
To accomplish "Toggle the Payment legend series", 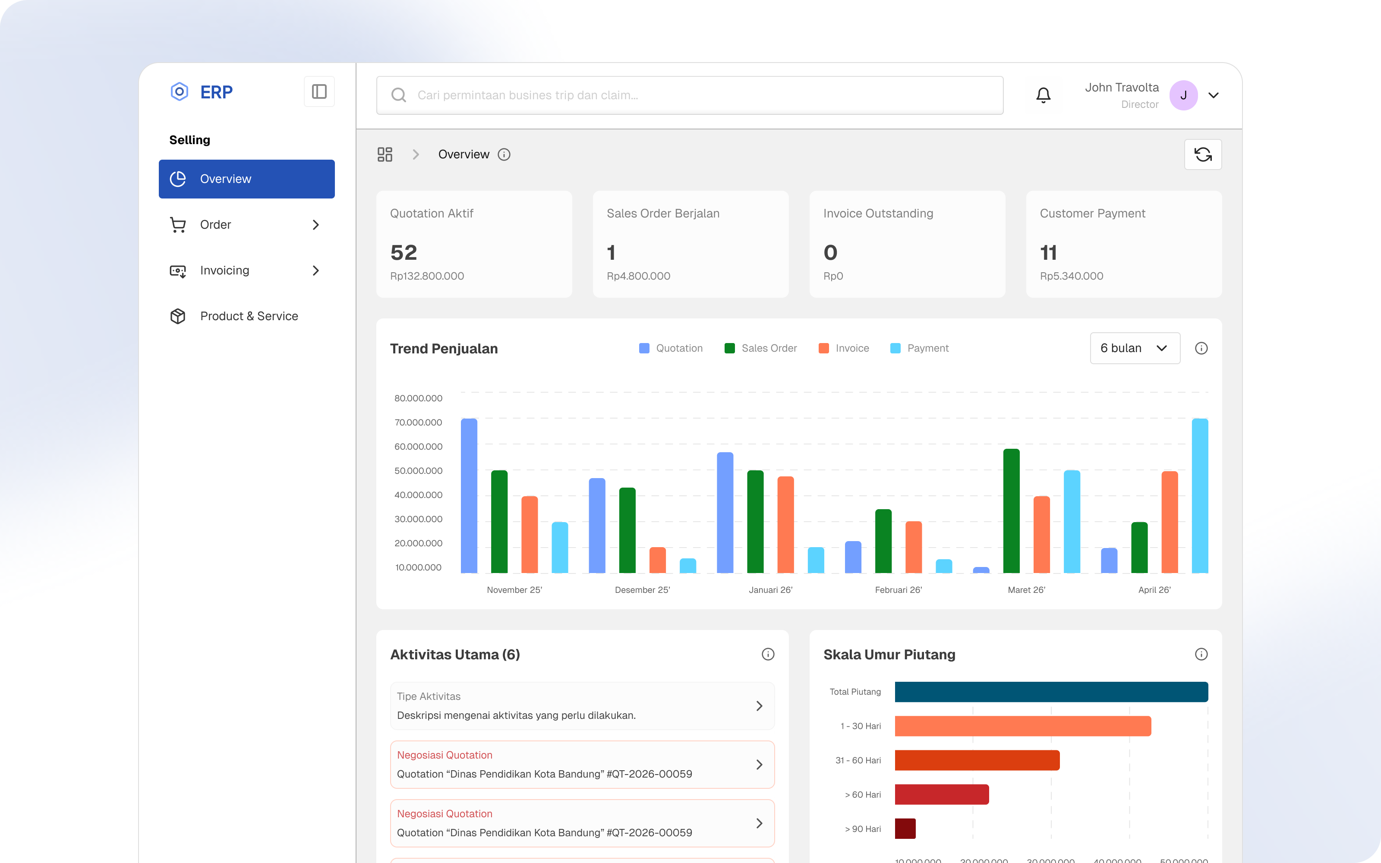I will pos(919,348).
